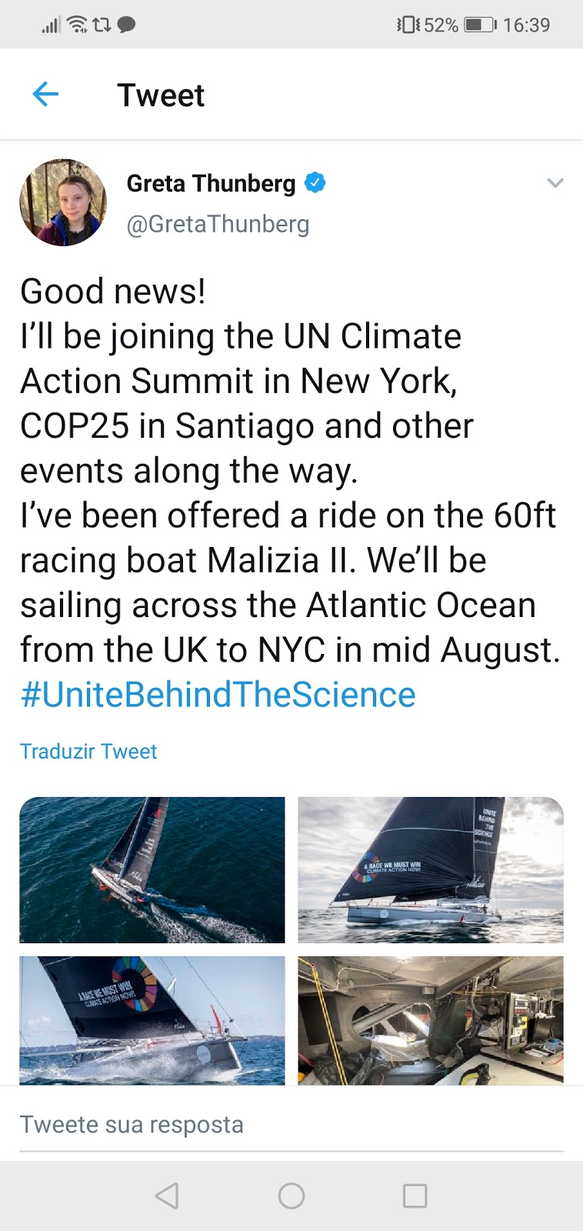Tap the blue verified badge
Screen dimensions: 583x1231
[315, 183]
